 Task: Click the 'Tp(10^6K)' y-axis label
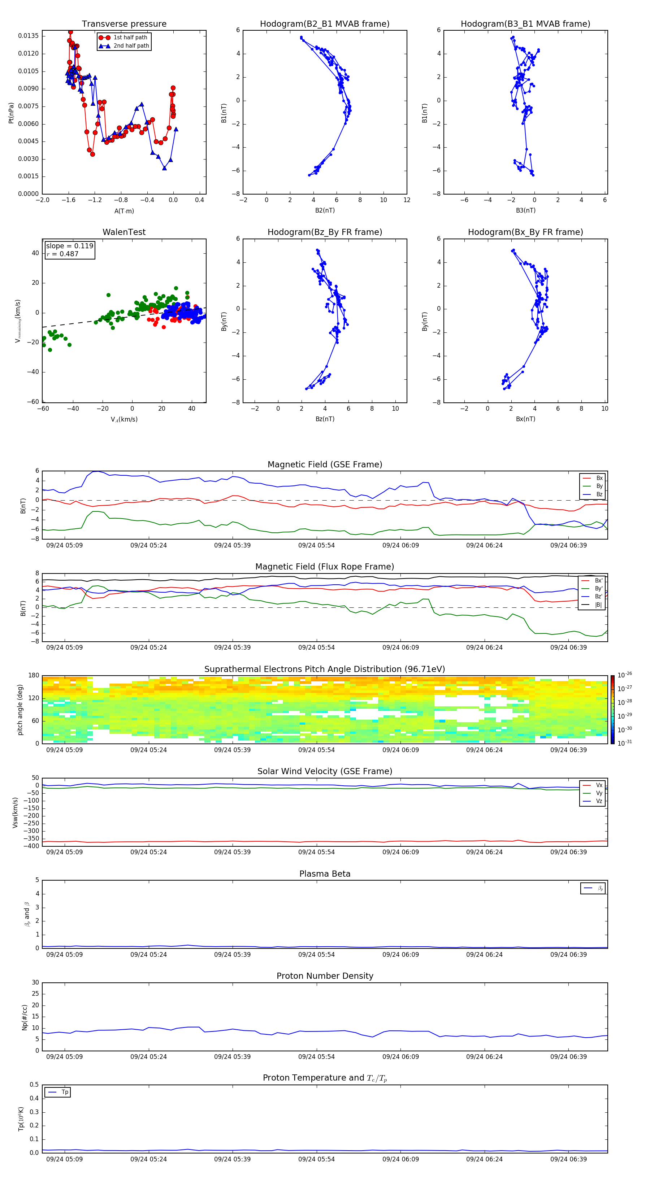click(x=21, y=1119)
